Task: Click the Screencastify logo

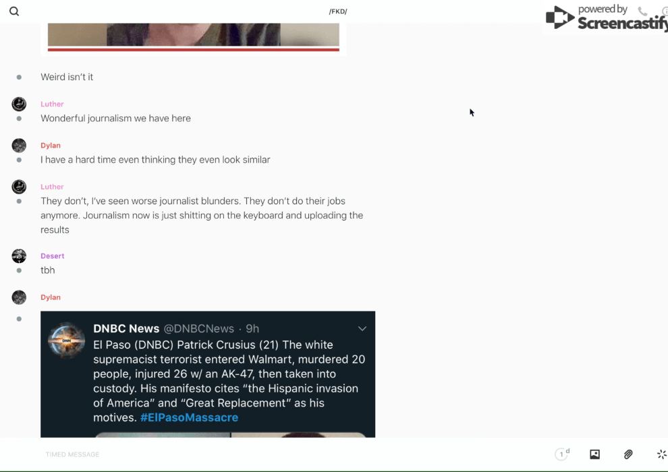Action: coord(606,18)
